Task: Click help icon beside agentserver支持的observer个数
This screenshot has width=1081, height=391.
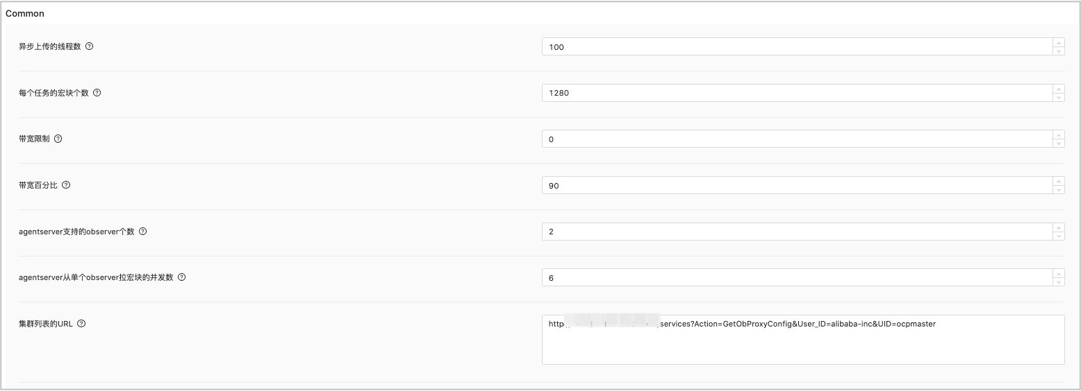Action: [142, 232]
